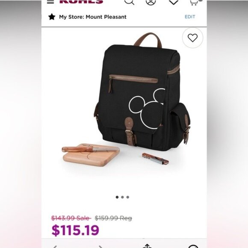Click the $143.99 Sale strikethrough price
Viewport: 248px width, 248px height.
[71, 218]
